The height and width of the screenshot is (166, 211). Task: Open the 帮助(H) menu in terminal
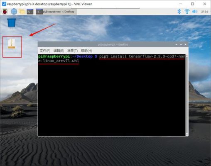pyautogui.click(x=86, y=51)
